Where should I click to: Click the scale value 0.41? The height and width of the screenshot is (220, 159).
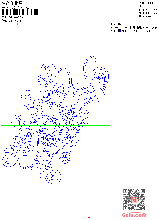tap(148, 17)
